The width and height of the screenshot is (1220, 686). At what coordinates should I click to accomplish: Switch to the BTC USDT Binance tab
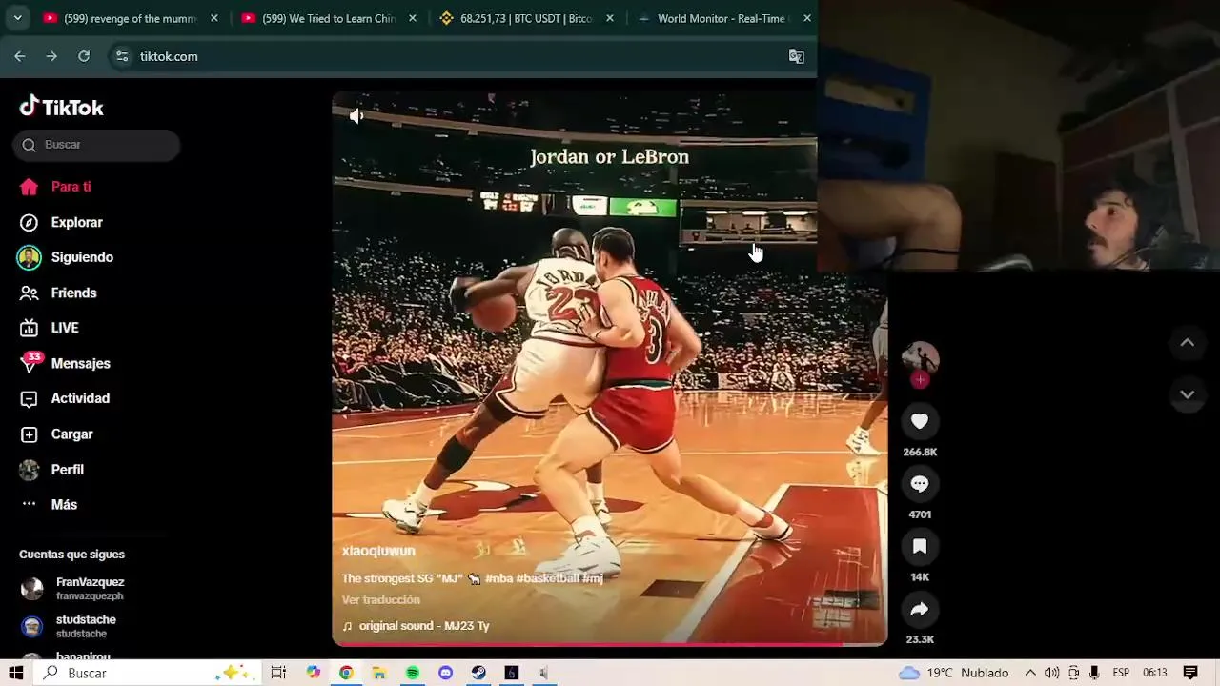click(x=527, y=18)
